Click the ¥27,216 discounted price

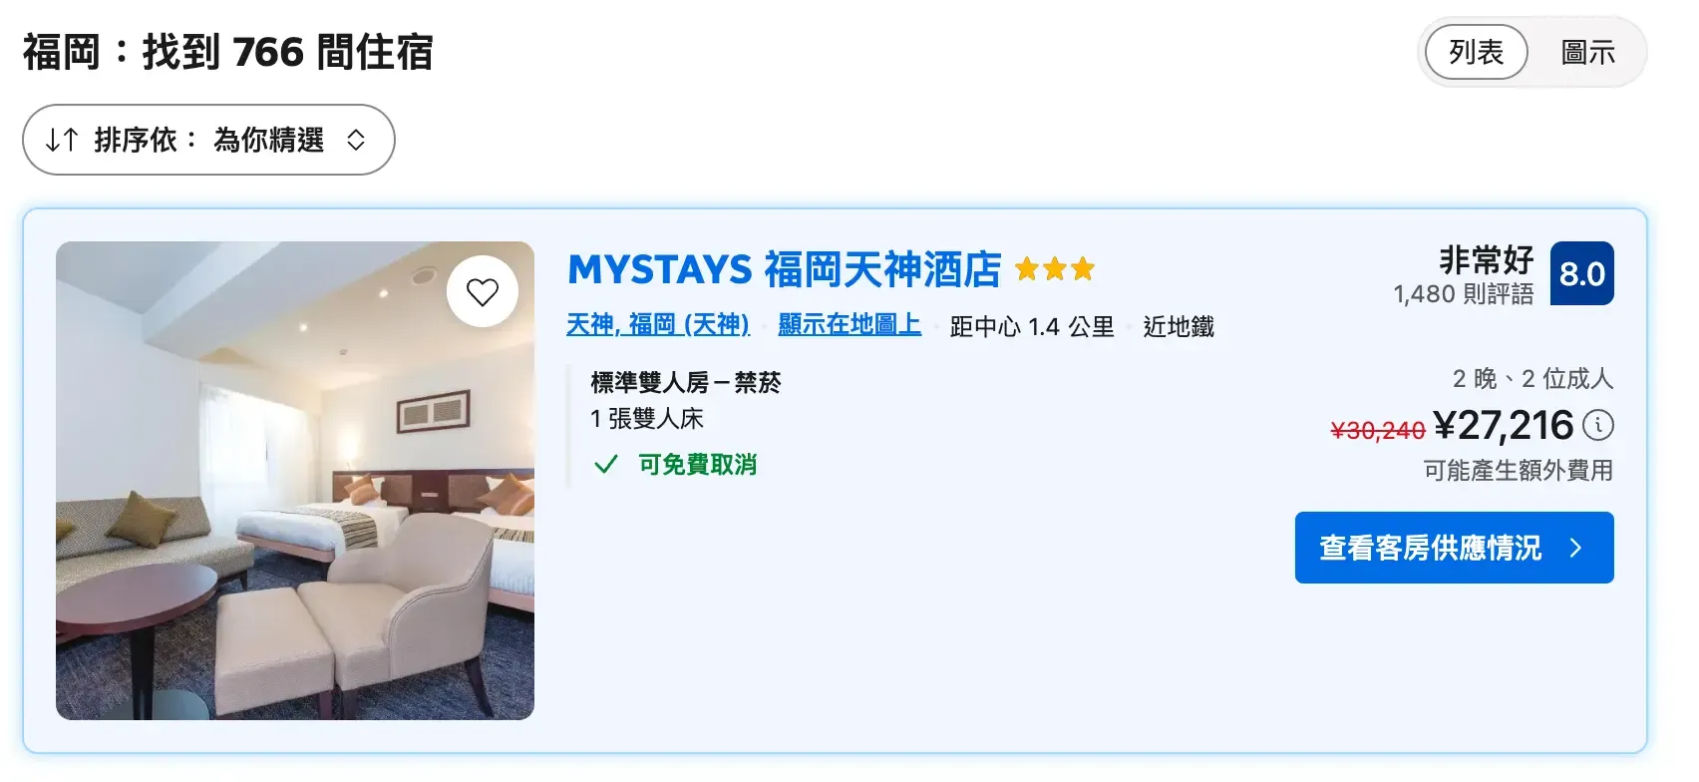pos(1504,426)
